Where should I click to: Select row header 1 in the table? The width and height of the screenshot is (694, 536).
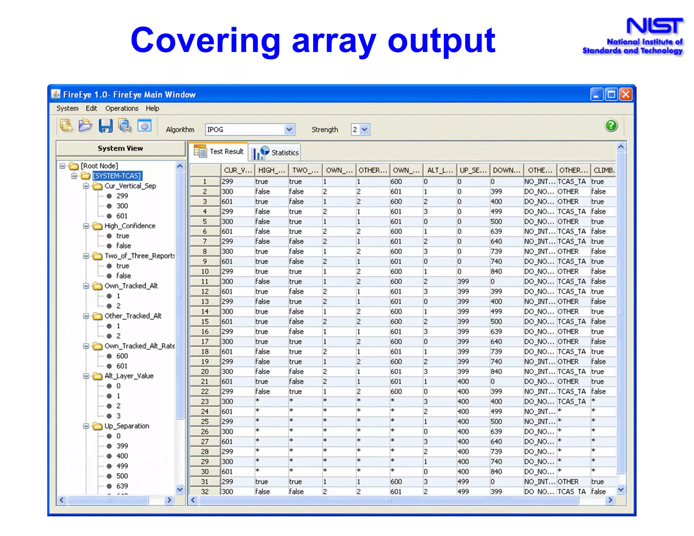(205, 182)
